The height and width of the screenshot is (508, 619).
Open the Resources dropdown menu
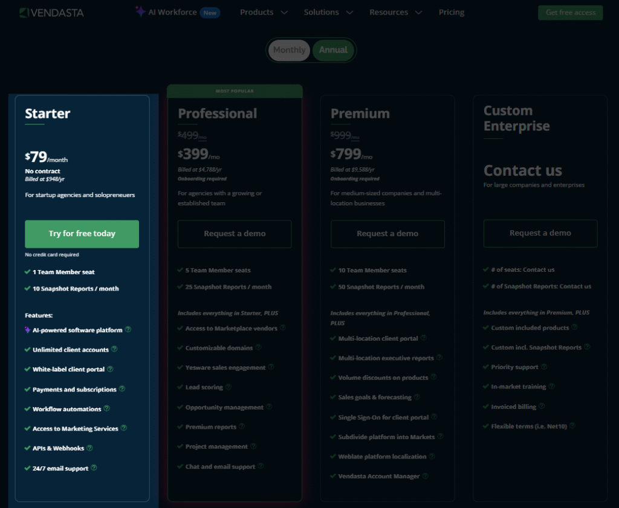click(395, 12)
